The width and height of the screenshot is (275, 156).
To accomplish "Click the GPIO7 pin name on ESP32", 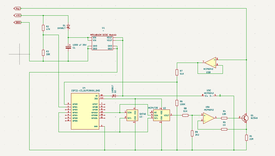I will click(95, 104).
